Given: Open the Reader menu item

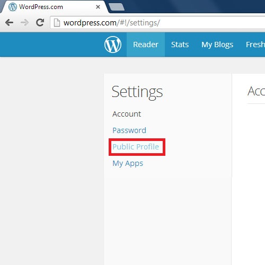Looking at the screenshot, I should coord(146,45).
